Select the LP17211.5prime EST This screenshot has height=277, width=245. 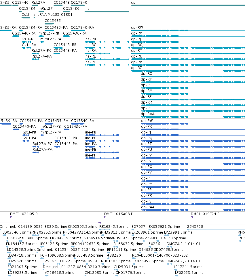(176, 270)
